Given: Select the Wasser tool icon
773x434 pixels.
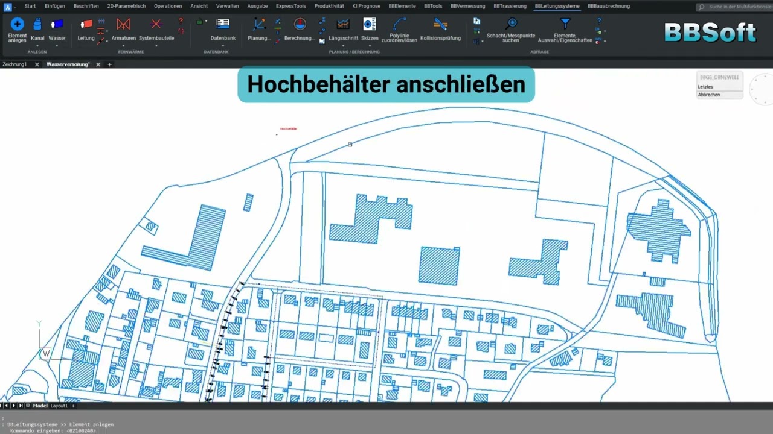Looking at the screenshot, I should (x=57, y=24).
